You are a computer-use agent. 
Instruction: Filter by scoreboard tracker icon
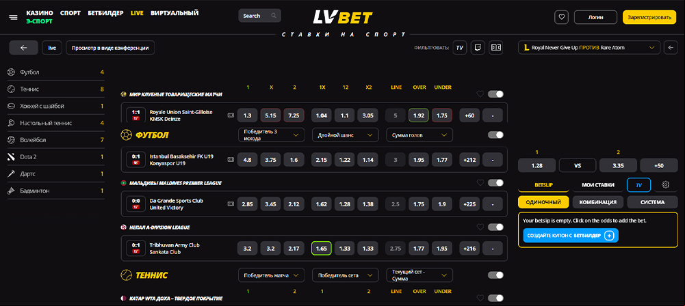click(496, 48)
